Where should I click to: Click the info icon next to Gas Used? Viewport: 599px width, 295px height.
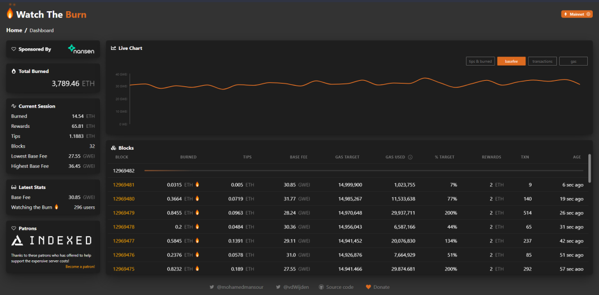[410, 157]
